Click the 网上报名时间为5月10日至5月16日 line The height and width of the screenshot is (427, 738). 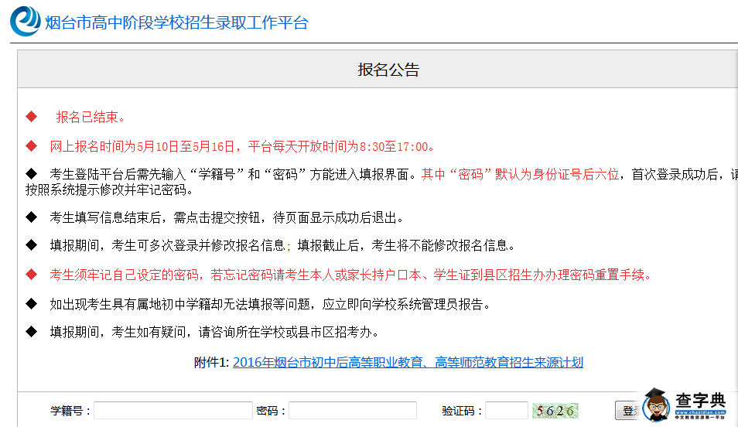(x=241, y=146)
